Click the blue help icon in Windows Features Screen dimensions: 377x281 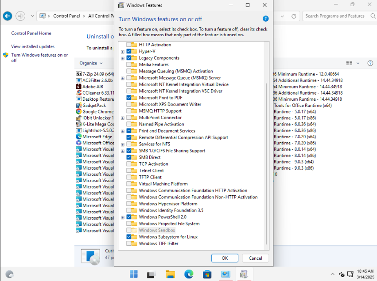click(x=265, y=19)
